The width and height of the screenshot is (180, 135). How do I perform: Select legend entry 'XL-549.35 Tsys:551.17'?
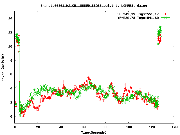tap(138, 14)
